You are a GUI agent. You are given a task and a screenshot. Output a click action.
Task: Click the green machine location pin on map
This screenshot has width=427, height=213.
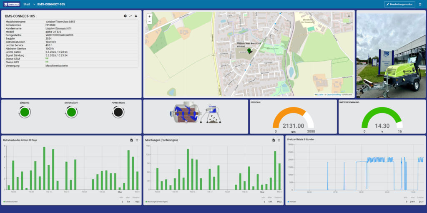pyautogui.click(x=249, y=51)
